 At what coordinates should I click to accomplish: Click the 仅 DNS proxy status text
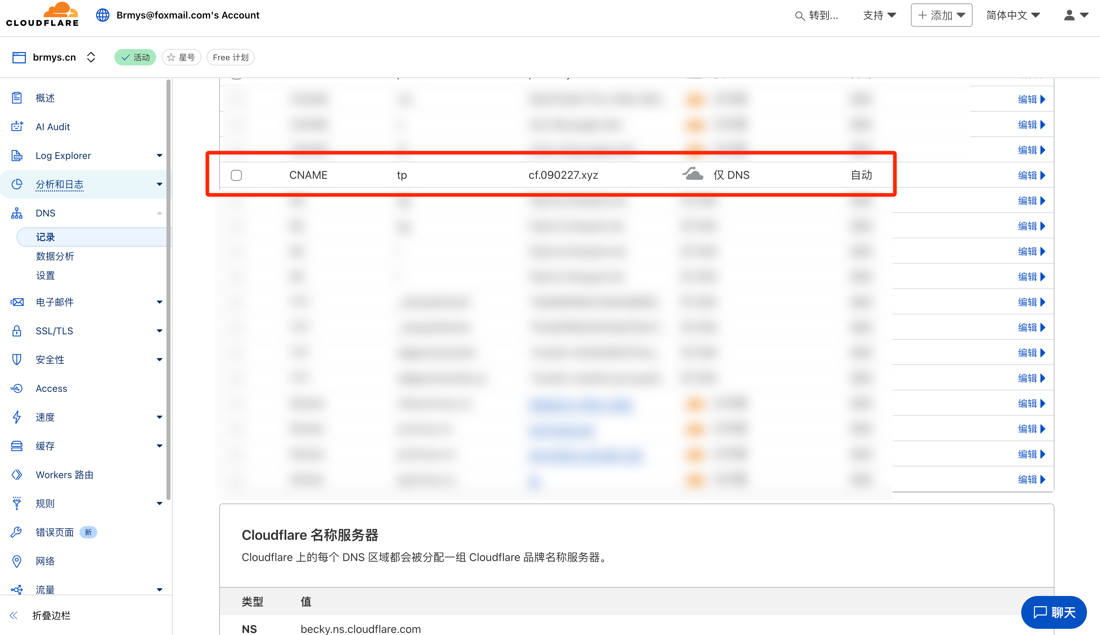click(731, 175)
